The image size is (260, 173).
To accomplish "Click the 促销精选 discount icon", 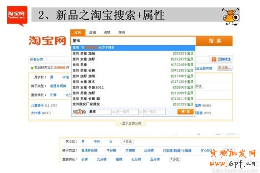I will 214,59.
